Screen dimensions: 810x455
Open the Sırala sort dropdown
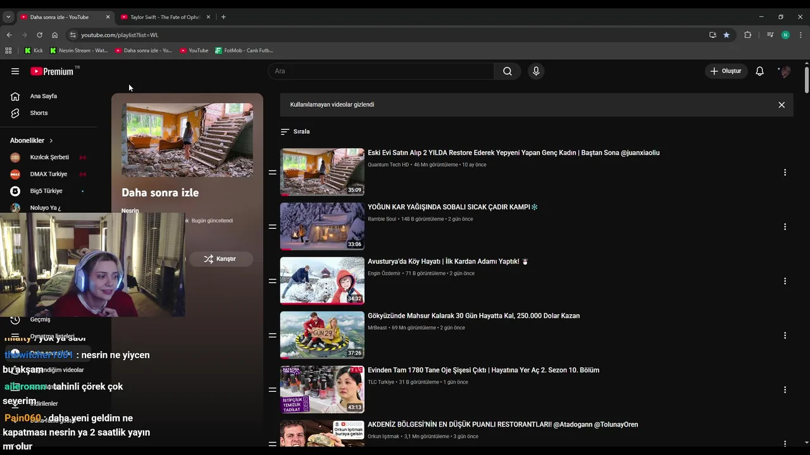295,131
